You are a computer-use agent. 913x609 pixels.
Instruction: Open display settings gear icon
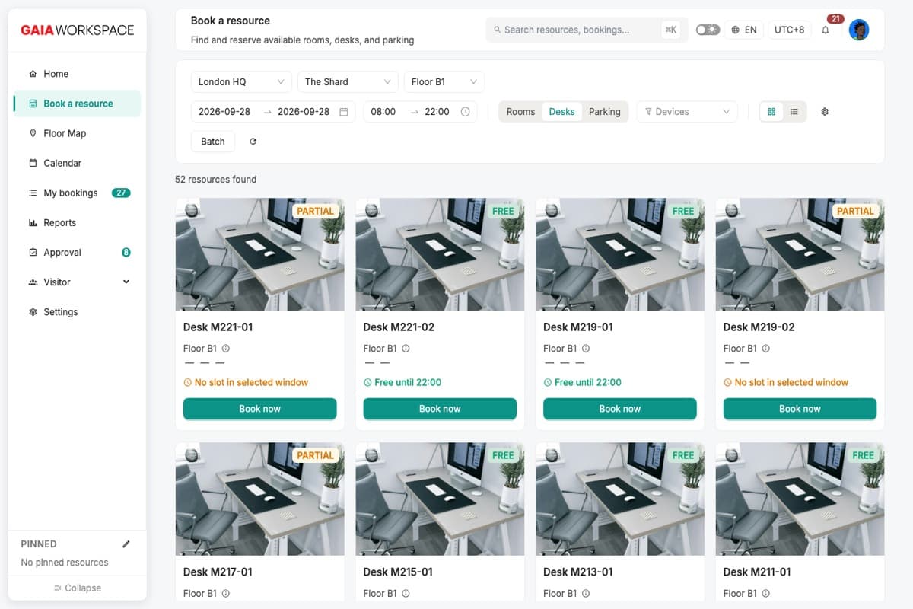point(825,112)
